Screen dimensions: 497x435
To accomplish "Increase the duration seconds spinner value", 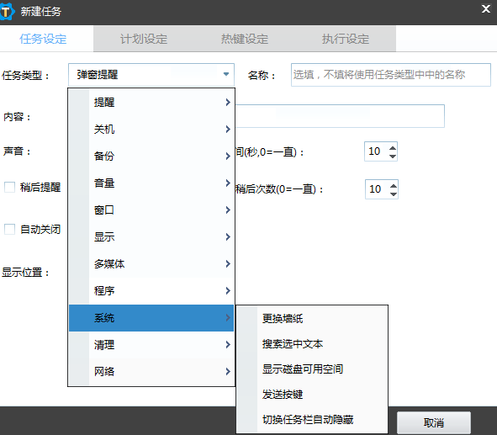I will point(393,148).
